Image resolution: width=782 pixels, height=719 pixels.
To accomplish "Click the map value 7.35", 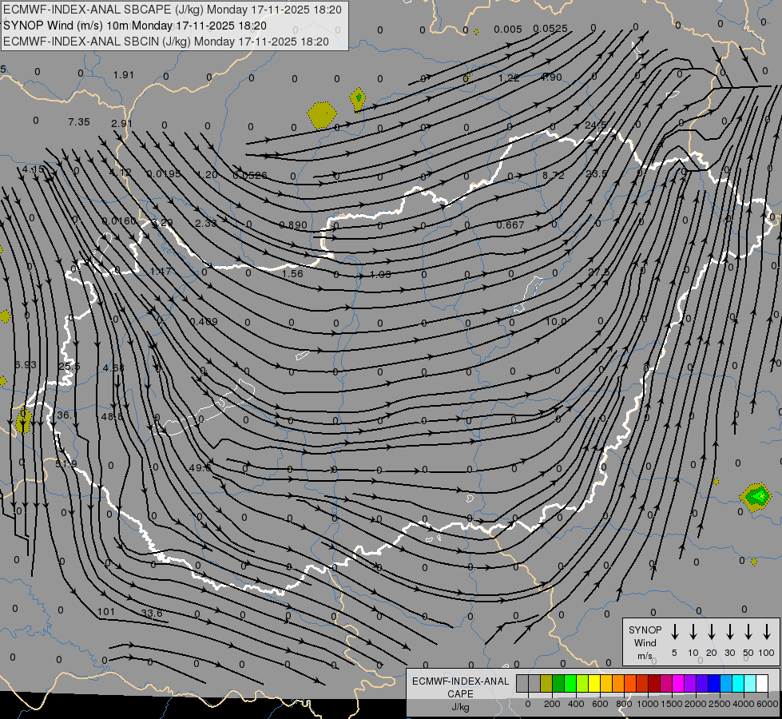I will (79, 121).
